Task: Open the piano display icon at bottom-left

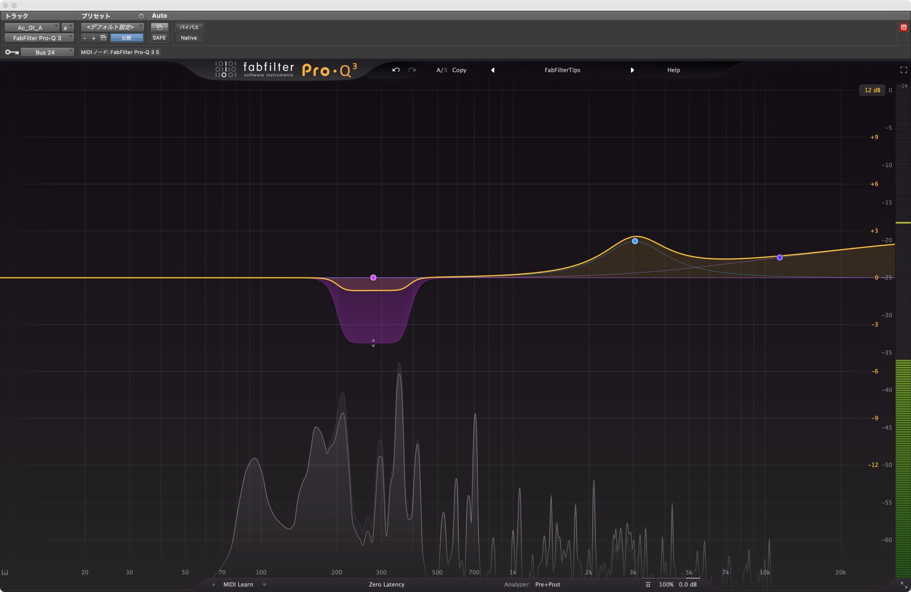Action: tap(5, 572)
